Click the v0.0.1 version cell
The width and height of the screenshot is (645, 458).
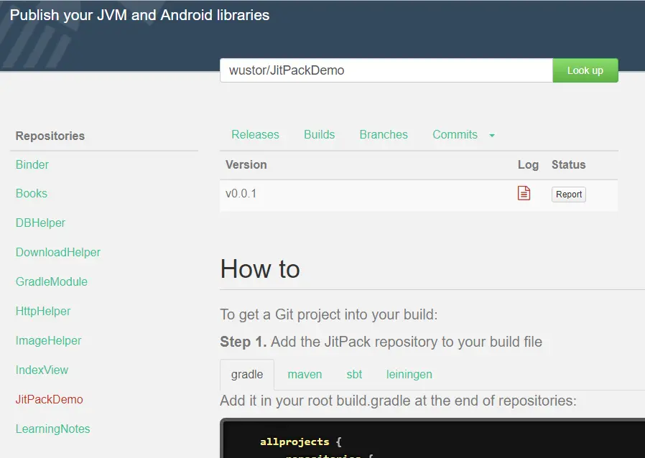241,194
